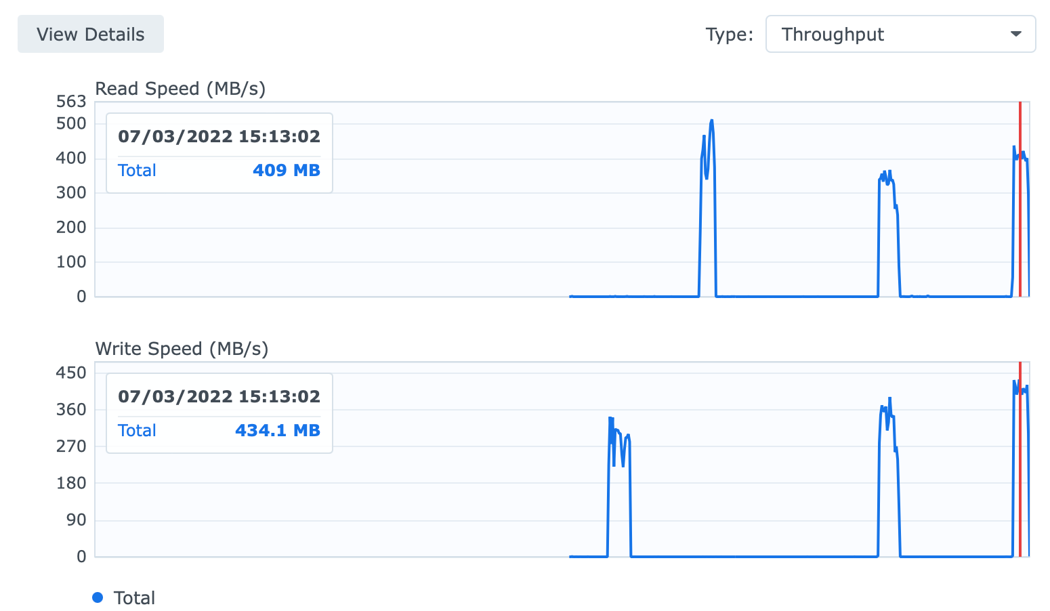Click the 563 label on Read Speed axis
Viewport: 1050px width, 611px height.
point(71,102)
